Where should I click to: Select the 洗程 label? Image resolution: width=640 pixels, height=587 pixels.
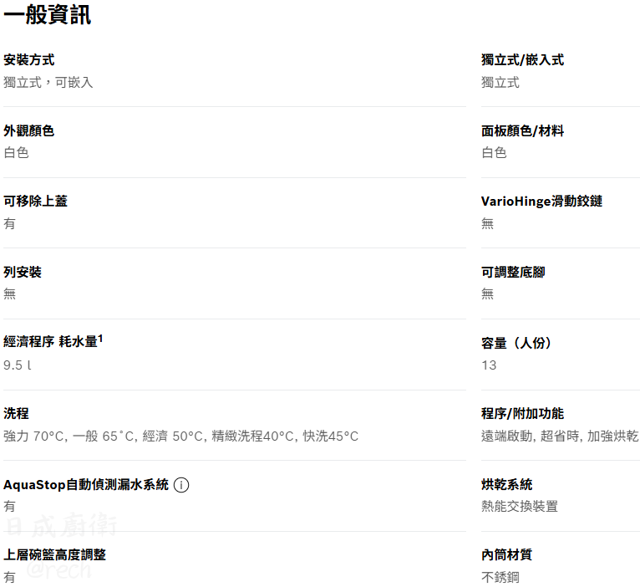(17, 413)
